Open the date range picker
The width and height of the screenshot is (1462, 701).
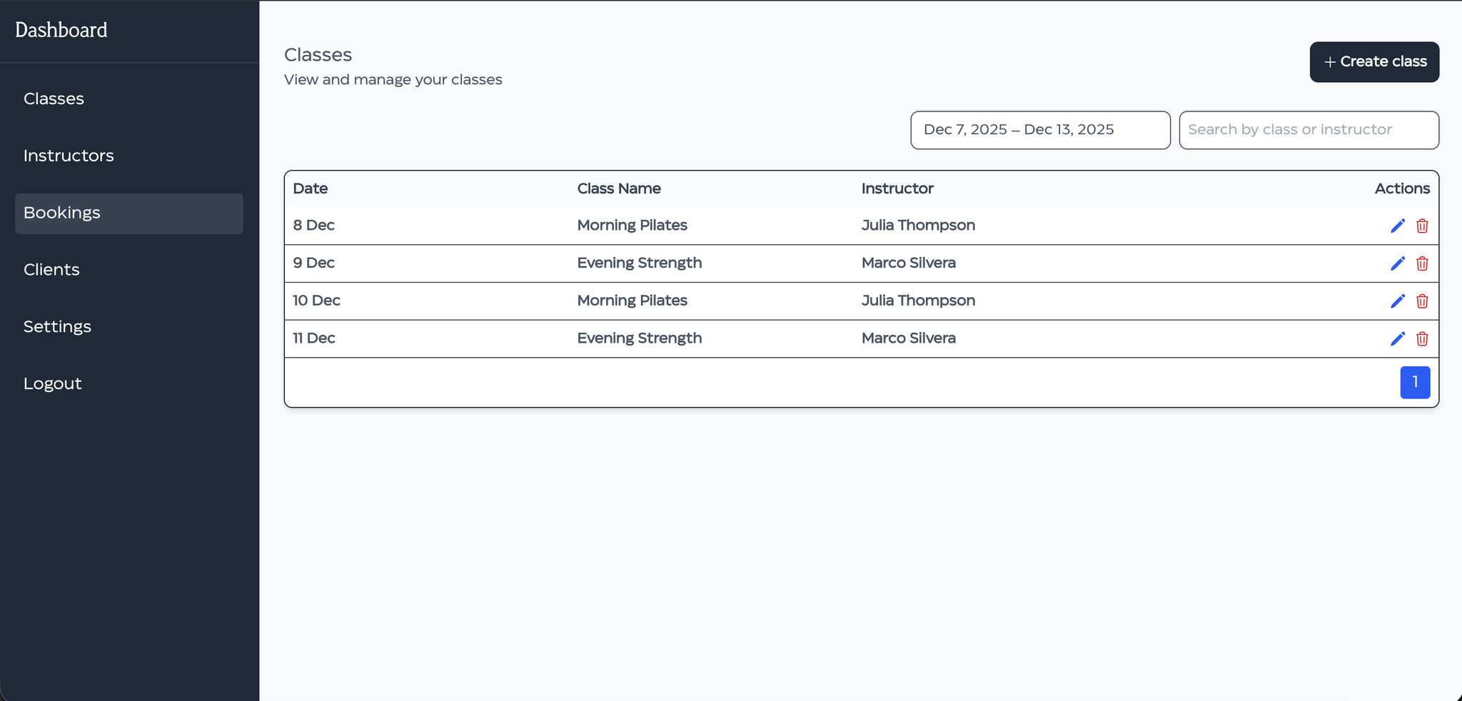[1039, 130]
